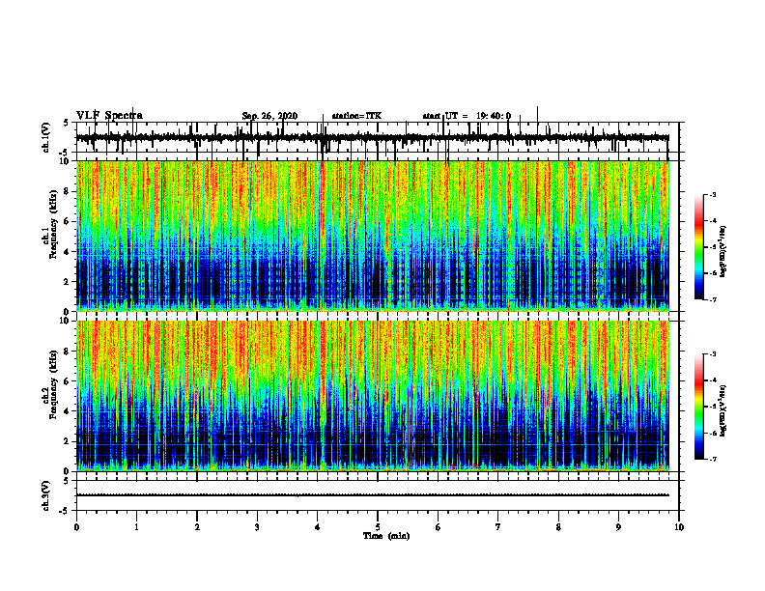Click the "10" minute tick label on time axis
The image size is (765, 591).
point(679,527)
